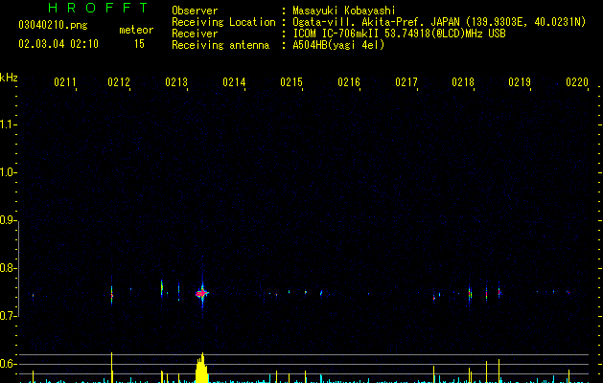Click the 0.6 kHz axis label
The height and width of the screenshot is (383, 603).
tap(8, 364)
